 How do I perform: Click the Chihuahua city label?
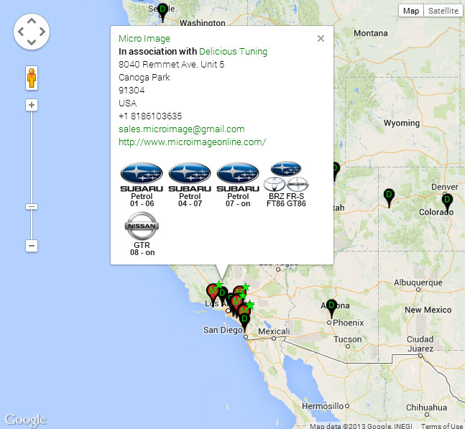pyautogui.click(x=426, y=407)
